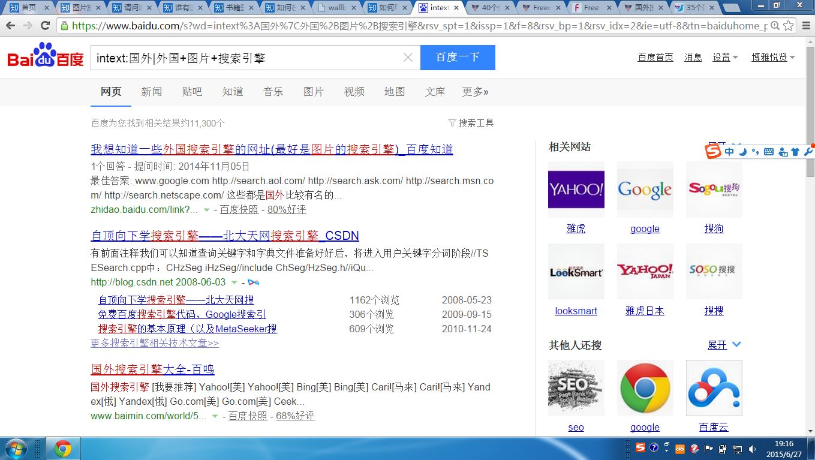Open dropdown arrow next to www.baimin.com result
This screenshot has width=815, height=460.
point(215,416)
